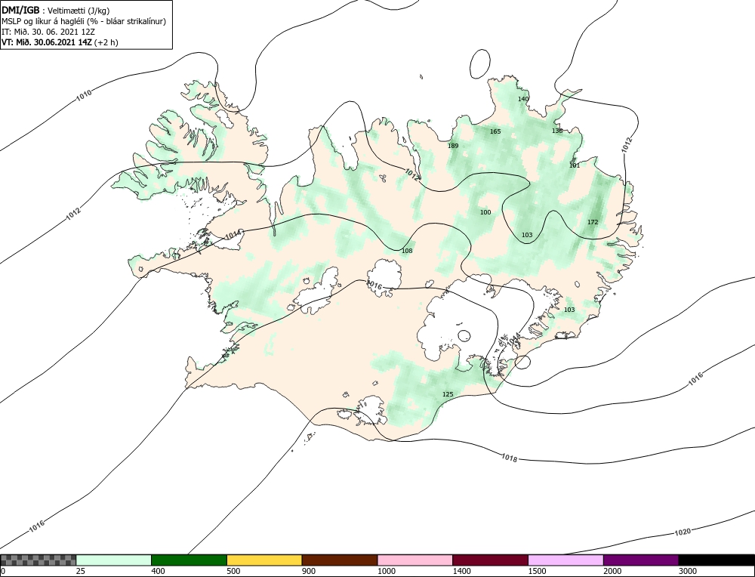
Task: Click the map value '136'
Action: tap(557, 131)
